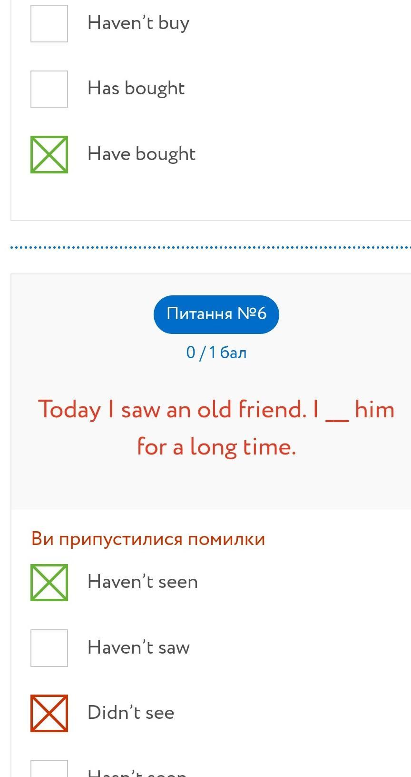Viewport: 411px width, 777px height.
Task: Click the dotted blue separator line
Action: click(211, 248)
